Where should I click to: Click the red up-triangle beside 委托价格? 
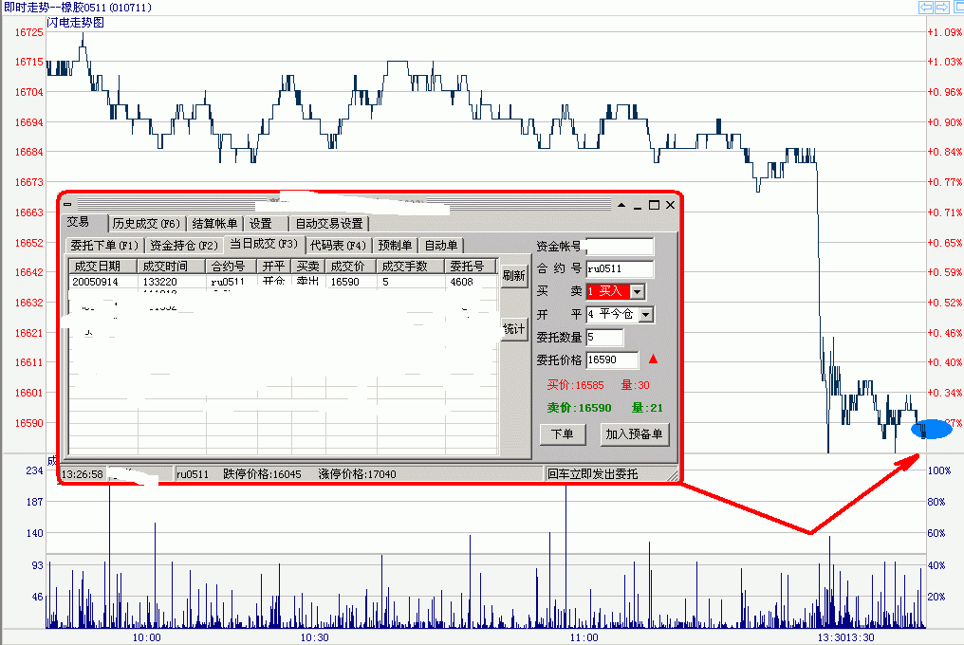[x=653, y=359]
